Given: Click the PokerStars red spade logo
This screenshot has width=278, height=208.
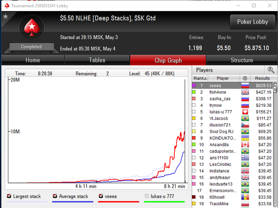Looking at the screenshot, I should pyautogui.click(x=32, y=27).
